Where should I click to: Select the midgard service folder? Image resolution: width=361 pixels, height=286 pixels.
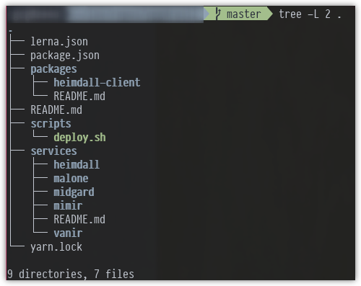(x=74, y=192)
